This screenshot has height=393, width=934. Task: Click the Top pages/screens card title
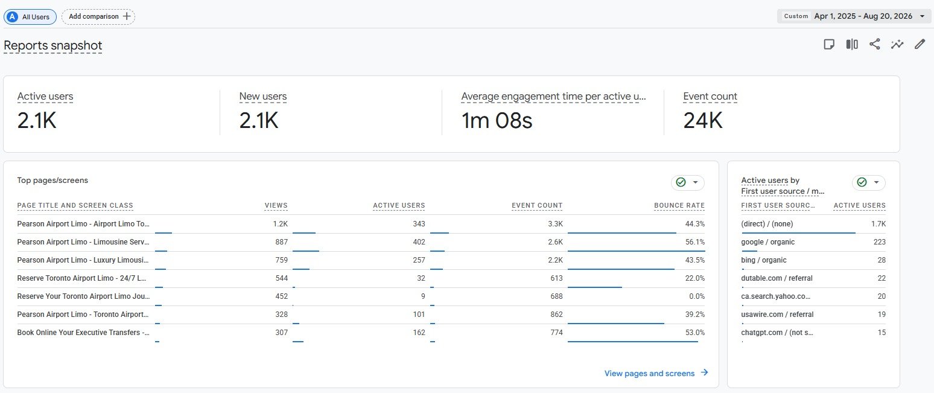coord(52,181)
